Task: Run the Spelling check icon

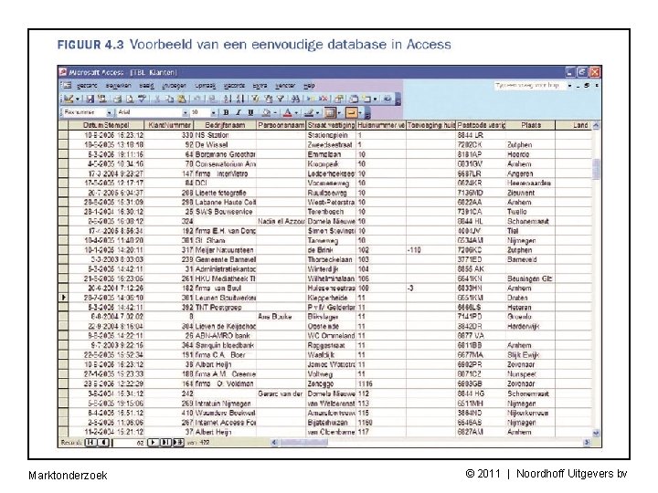Action: coord(143,99)
